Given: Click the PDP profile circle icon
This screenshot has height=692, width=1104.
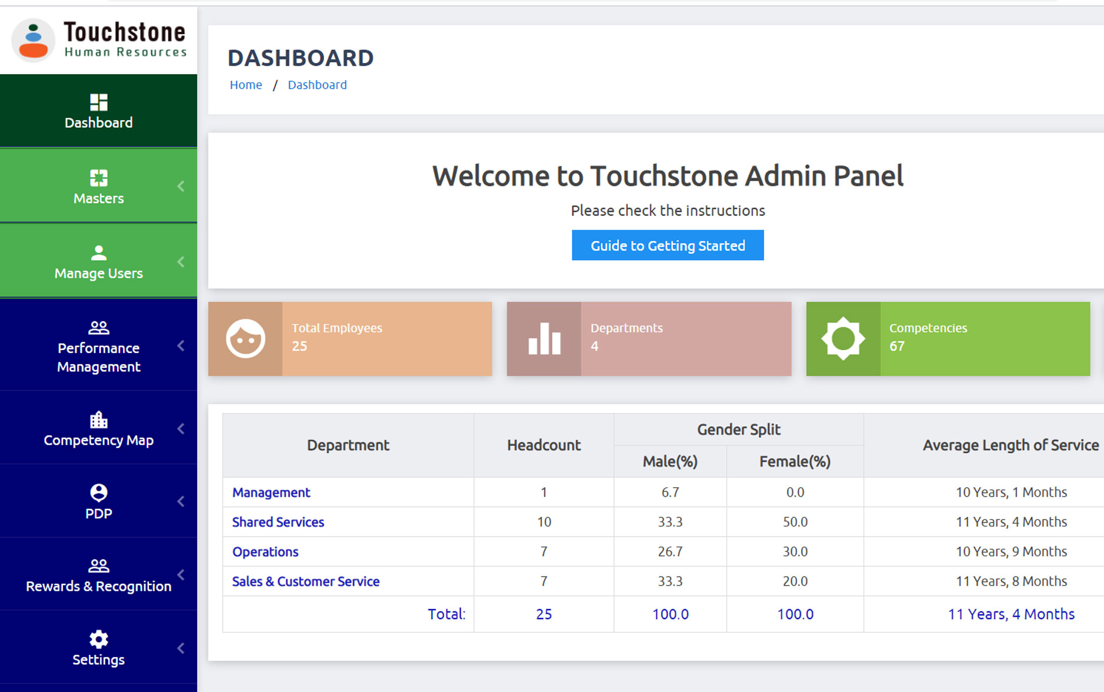Looking at the screenshot, I should tap(98, 493).
